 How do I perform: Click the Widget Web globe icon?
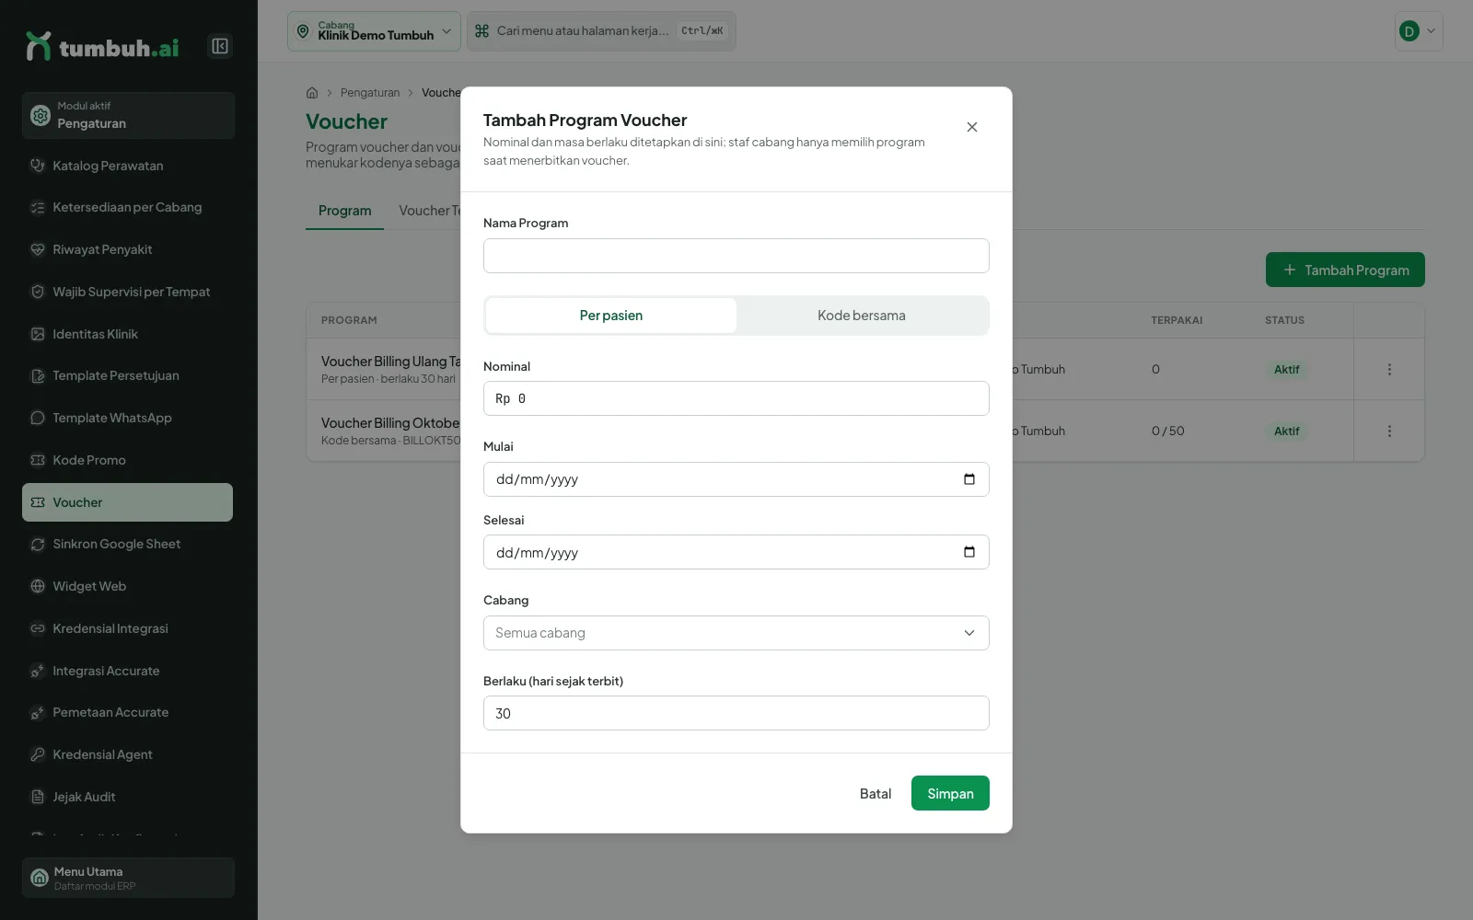pos(38,586)
